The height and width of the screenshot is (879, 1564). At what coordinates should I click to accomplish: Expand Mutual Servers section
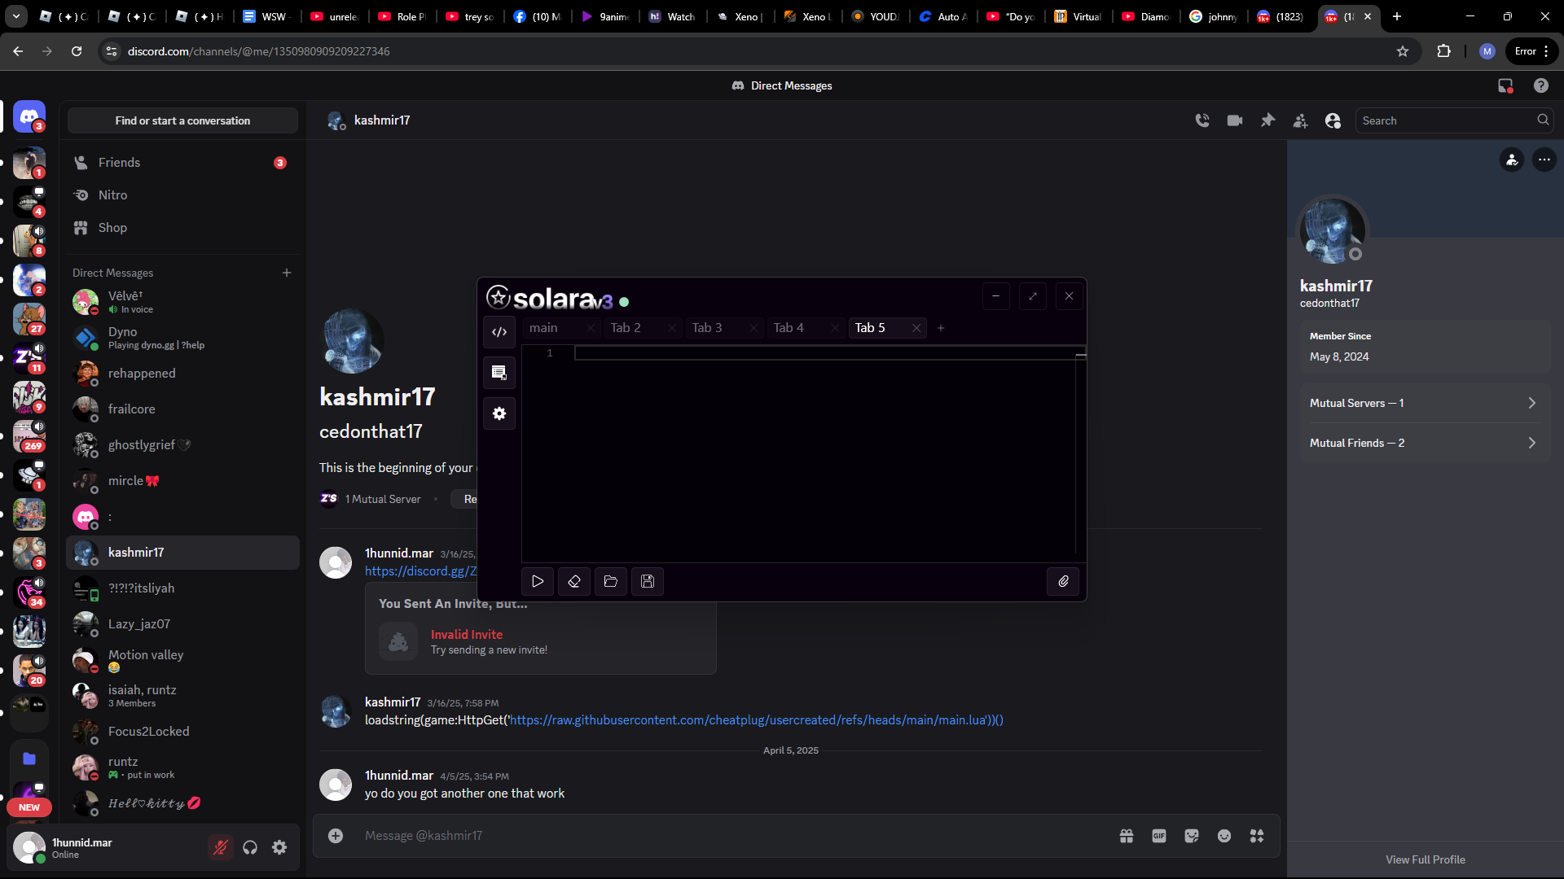pyautogui.click(x=1424, y=403)
